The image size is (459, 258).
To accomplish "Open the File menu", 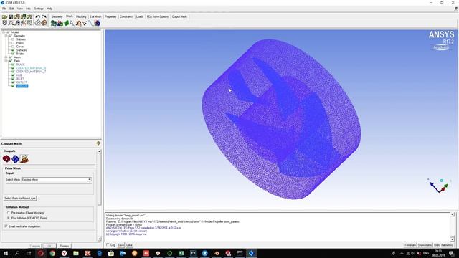I will 4,9.
